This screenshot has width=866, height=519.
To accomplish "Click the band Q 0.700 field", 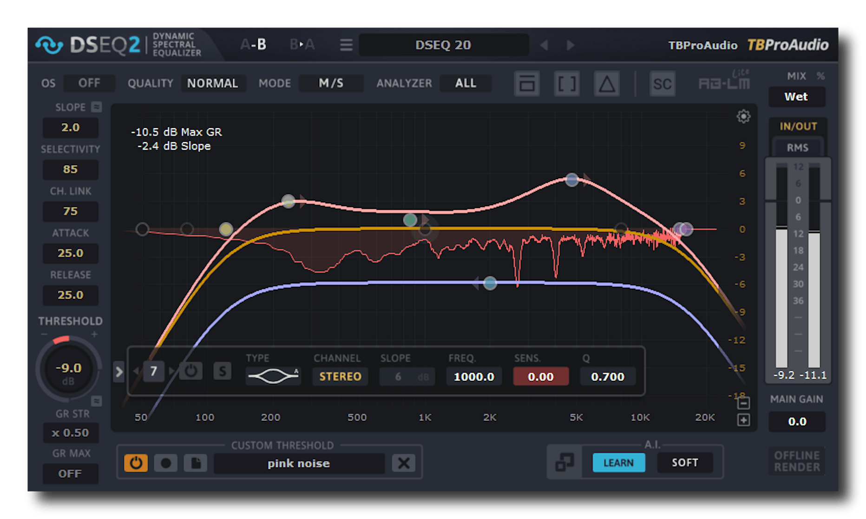I will (608, 376).
